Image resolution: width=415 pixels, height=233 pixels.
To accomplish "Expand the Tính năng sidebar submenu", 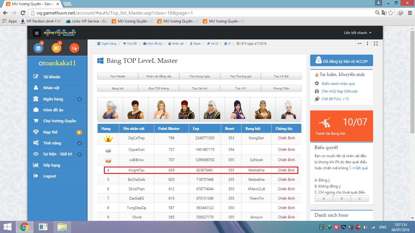I will coord(79,143).
